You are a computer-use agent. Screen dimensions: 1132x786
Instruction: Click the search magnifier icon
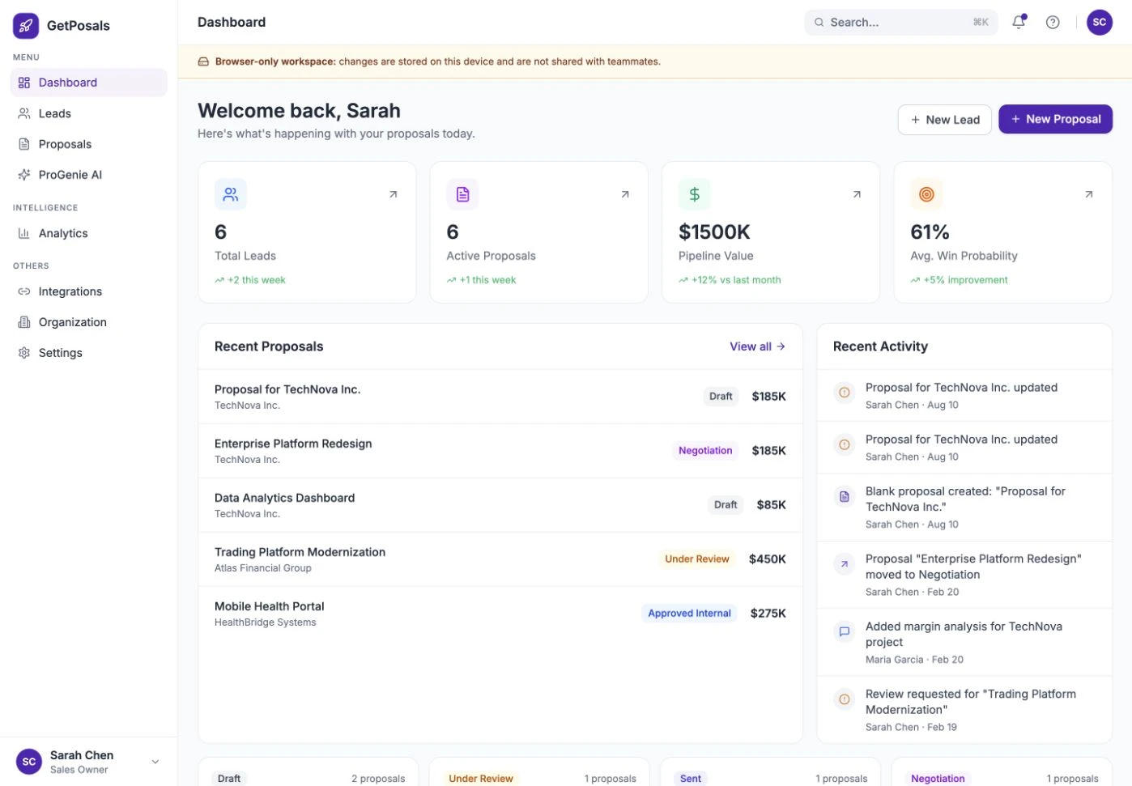pos(819,23)
